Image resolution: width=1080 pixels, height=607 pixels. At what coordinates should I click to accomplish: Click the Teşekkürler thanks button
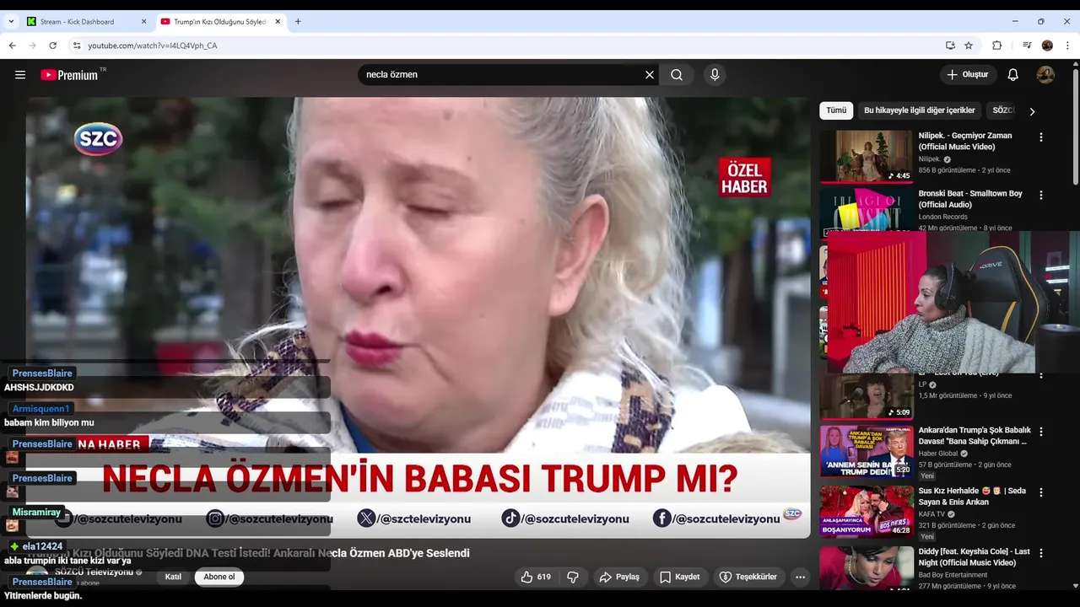coord(748,577)
